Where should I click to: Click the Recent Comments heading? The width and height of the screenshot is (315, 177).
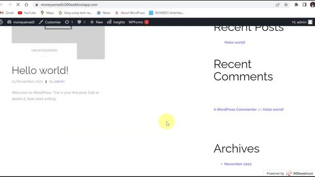[x=243, y=70]
